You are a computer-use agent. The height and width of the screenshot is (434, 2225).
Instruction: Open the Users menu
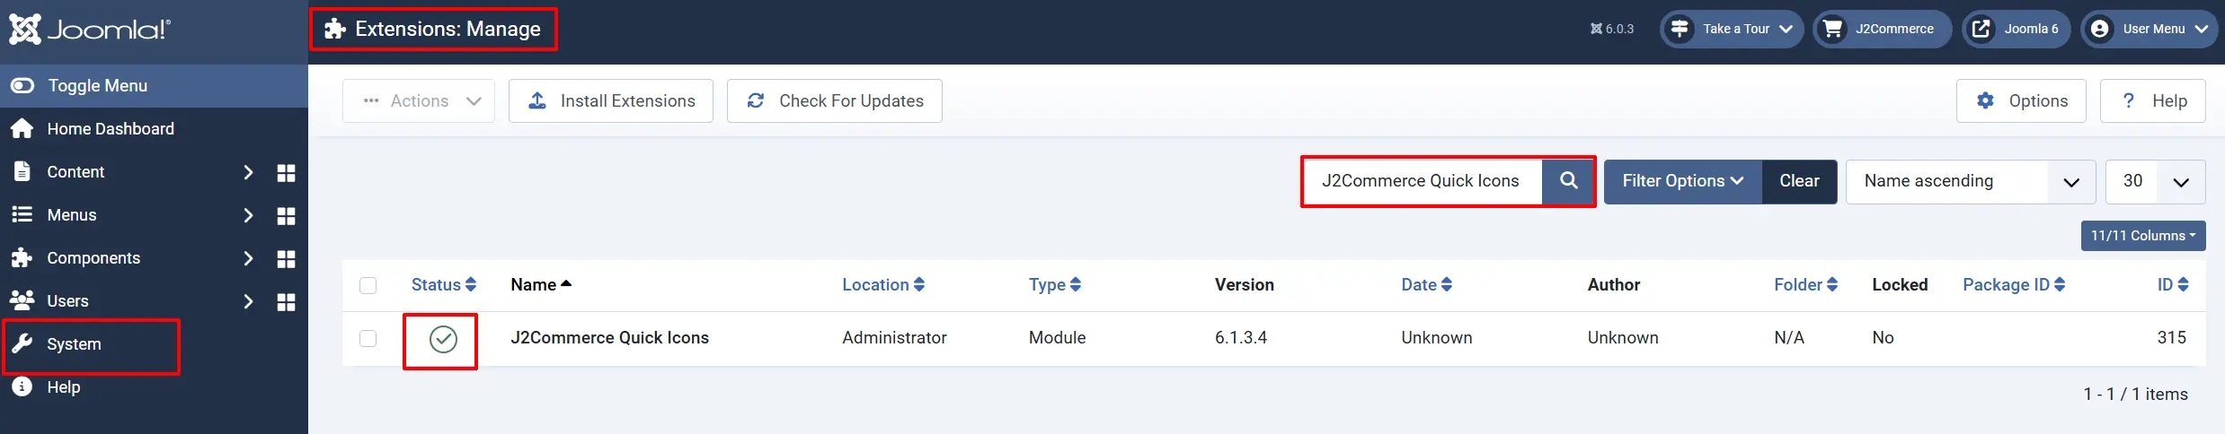tap(67, 300)
